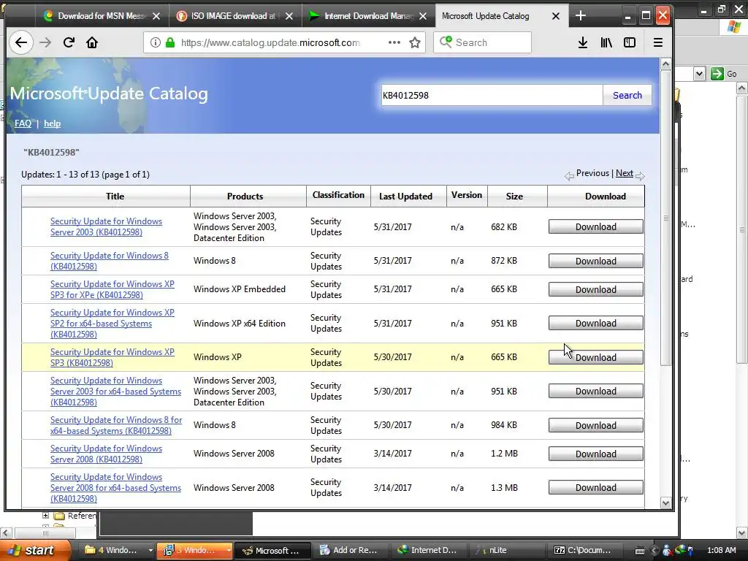This screenshot has height=561, width=748.
Task: Open Security Update for Windows Server 2003 (KB4012598) link
Action: [106, 226]
